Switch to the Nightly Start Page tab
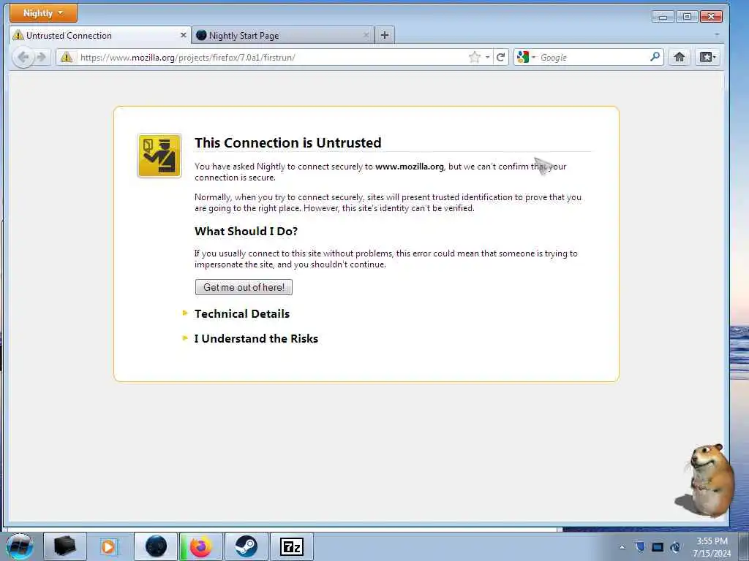 click(283, 35)
